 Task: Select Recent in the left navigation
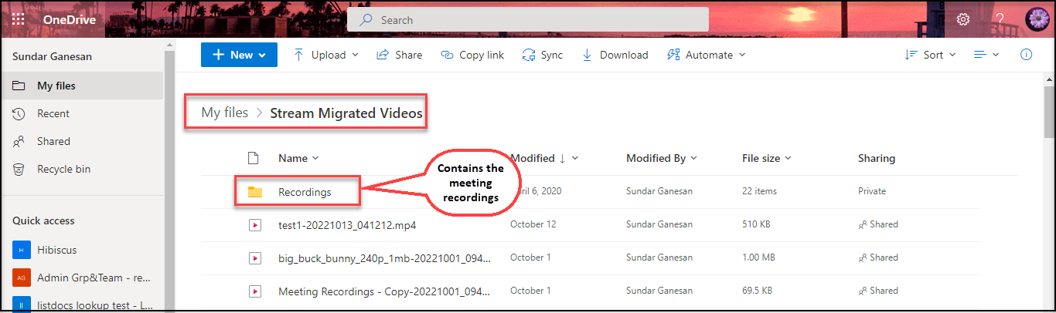53,113
